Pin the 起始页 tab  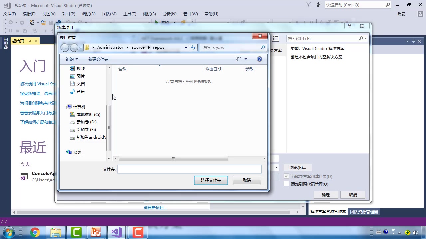pyautogui.click(x=29, y=41)
